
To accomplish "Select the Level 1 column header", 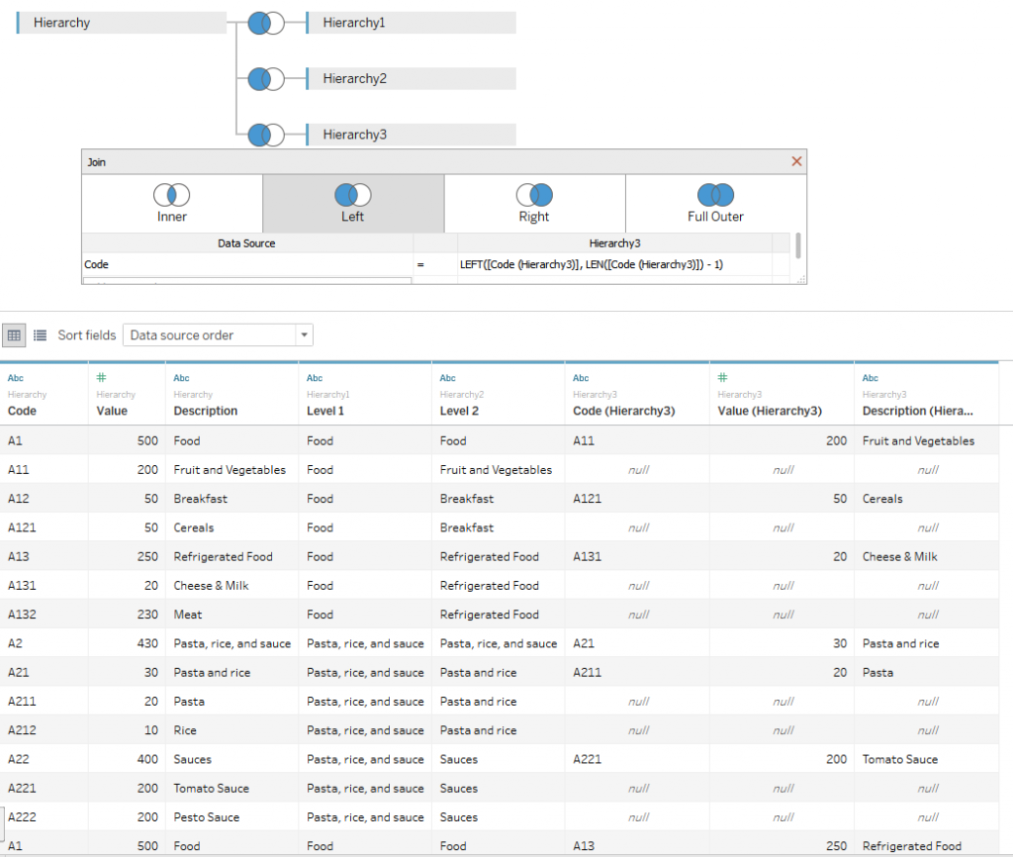I will [x=325, y=411].
